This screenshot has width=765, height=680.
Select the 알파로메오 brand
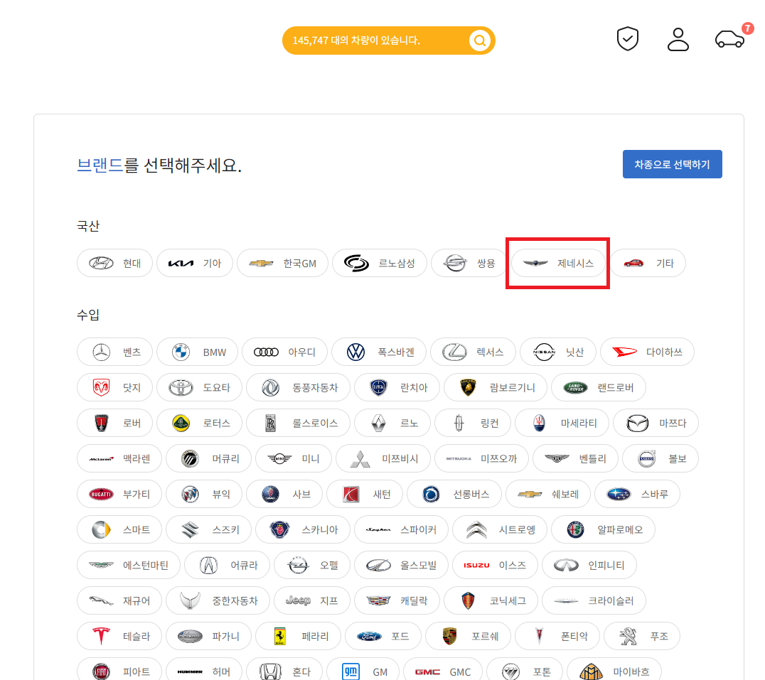tap(603, 530)
